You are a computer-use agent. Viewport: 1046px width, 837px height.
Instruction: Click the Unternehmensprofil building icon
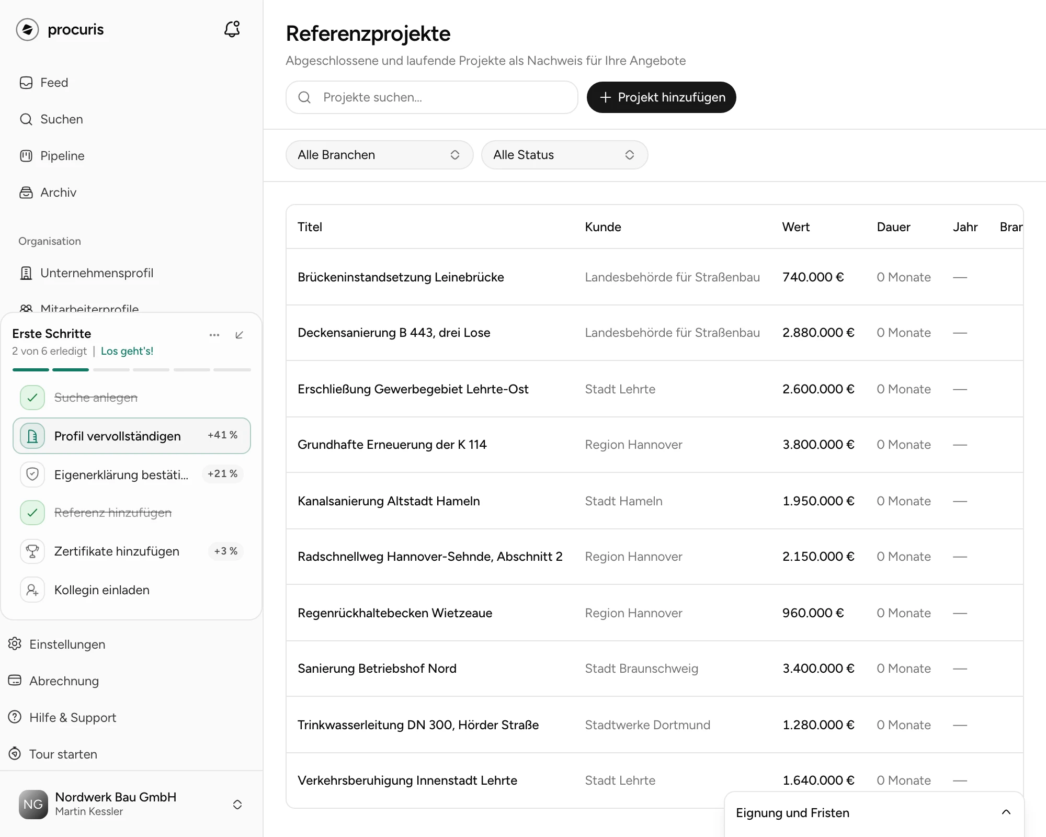[x=26, y=273]
